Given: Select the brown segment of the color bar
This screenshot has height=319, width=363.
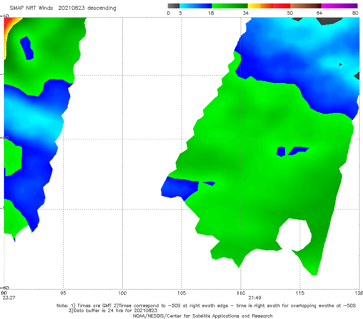Looking at the screenshot, I should click(x=306, y=6).
